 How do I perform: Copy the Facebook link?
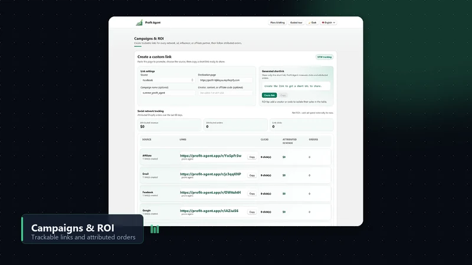pyautogui.click(x=252, y=194)
